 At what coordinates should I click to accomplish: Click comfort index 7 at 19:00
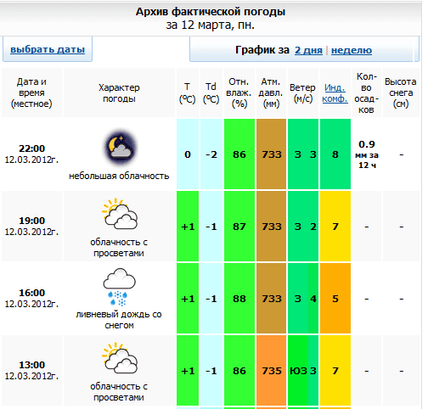coord(335,227)
